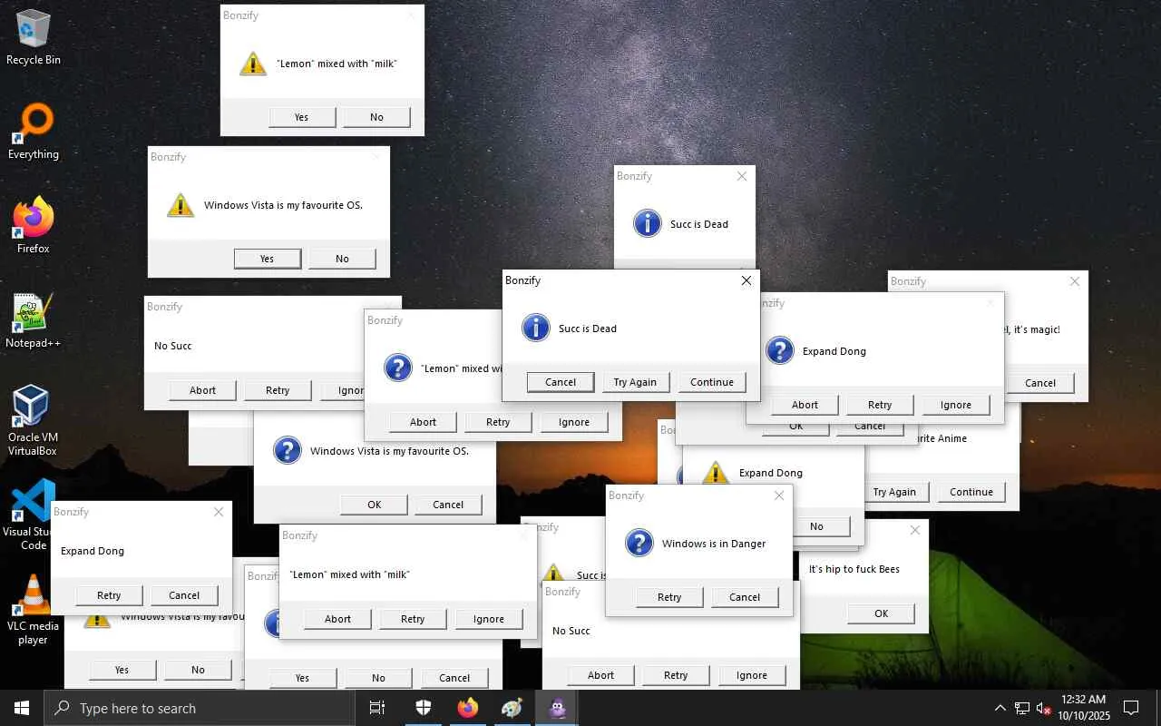This screenshot has width=1161, height=726.
Task: Switch to Firefox via its taskbar icon
Action: point(468,708)
